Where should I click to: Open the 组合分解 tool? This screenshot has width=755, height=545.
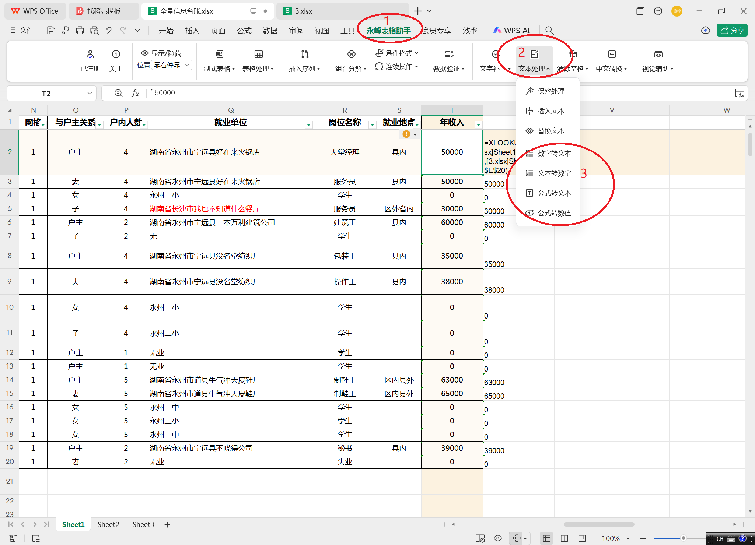350,61
